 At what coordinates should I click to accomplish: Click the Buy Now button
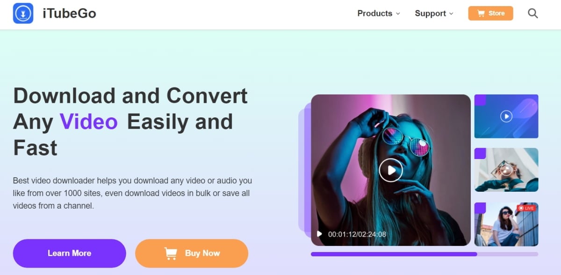192,253
